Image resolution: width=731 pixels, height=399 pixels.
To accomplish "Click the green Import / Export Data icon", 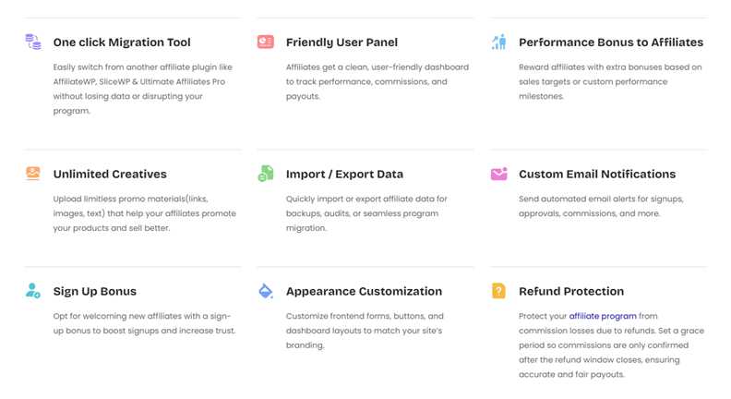I will [266, 174].
